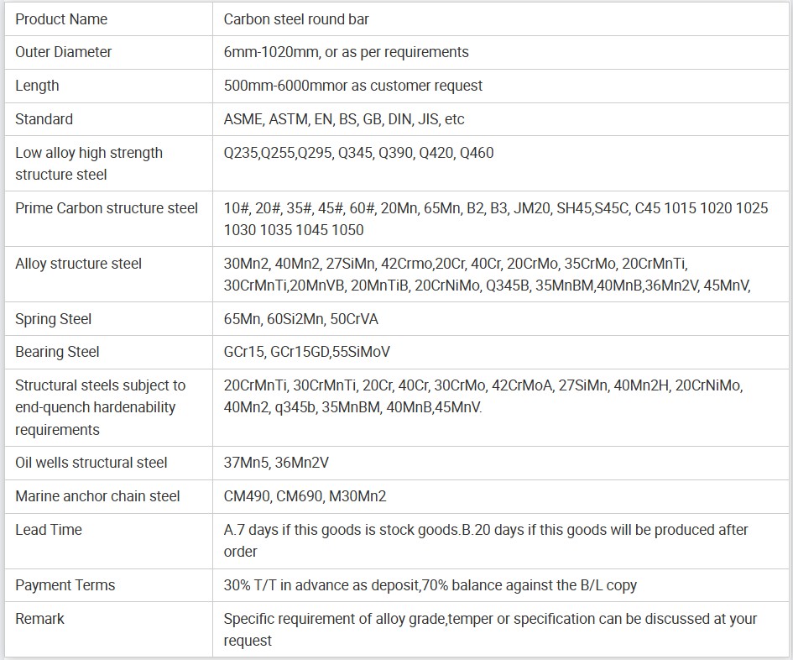Viewport: 793px width, 660px height.
Task: Click the Payment Terms row label
Action: [x=65, y=585]
